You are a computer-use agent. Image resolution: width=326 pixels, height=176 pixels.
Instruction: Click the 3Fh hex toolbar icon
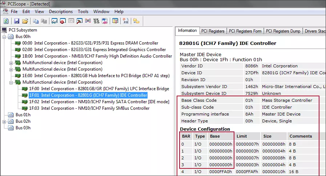(x=71, y=21)
